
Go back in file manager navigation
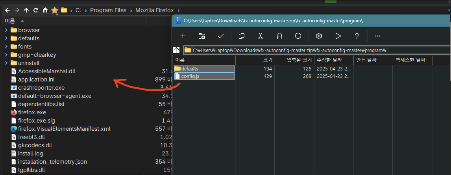pyautogui.click(x=7, y=10)
